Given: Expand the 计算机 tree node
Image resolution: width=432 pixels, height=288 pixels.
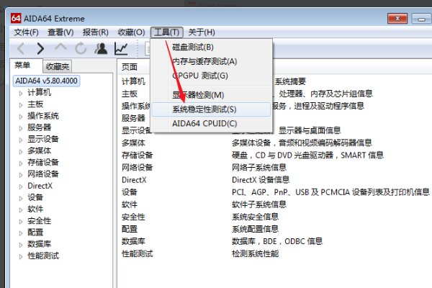Looking at the screenshot, I should [x=21, y=94].
